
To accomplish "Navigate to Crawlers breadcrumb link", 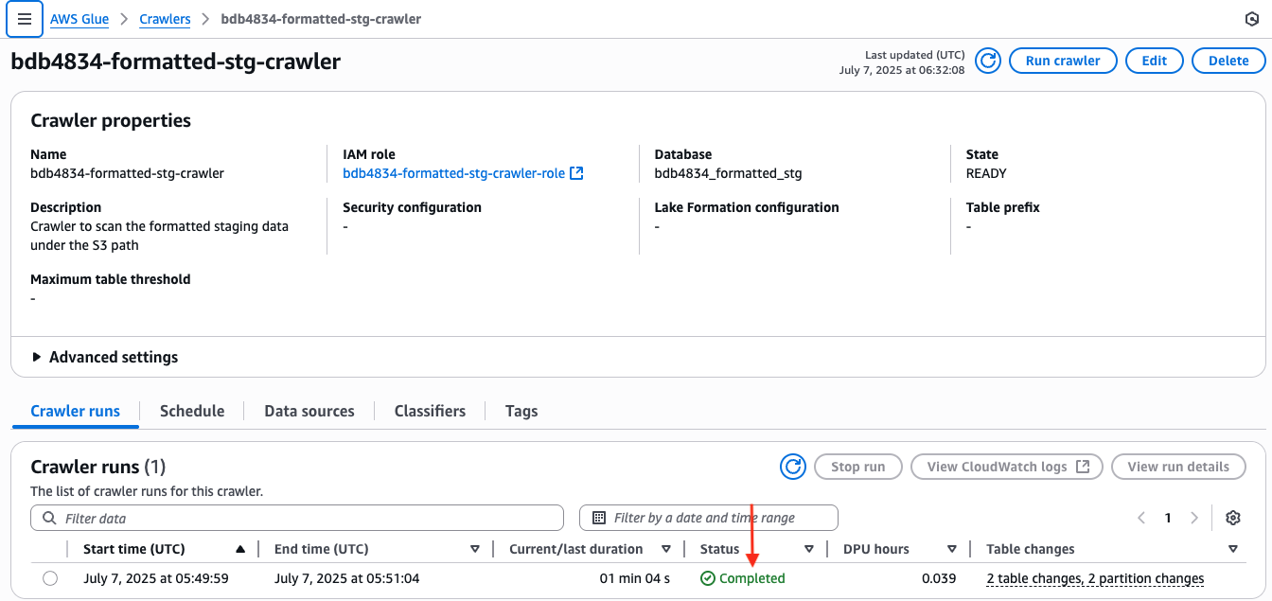I will point(165,19).
